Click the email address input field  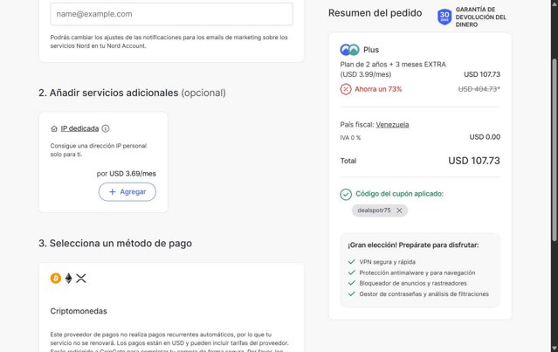(x=171, y=14)
